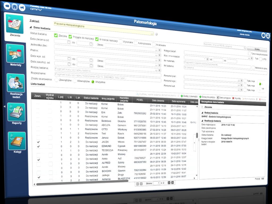Open the Zlecenia module
Screen dimensions: 272x204
15,26
